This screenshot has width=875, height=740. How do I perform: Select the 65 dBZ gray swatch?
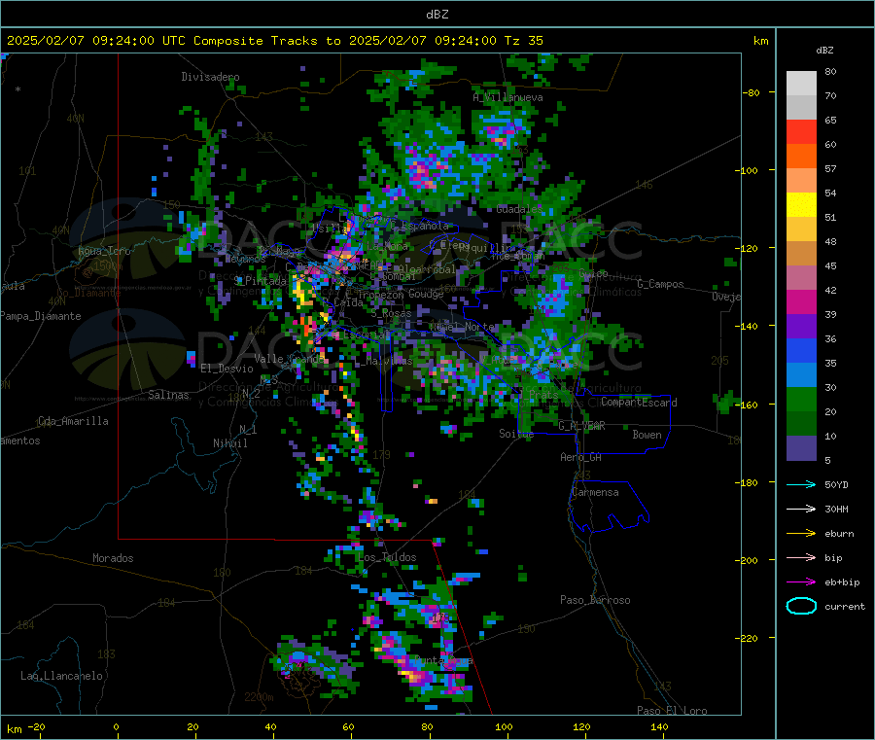(801, 108)
